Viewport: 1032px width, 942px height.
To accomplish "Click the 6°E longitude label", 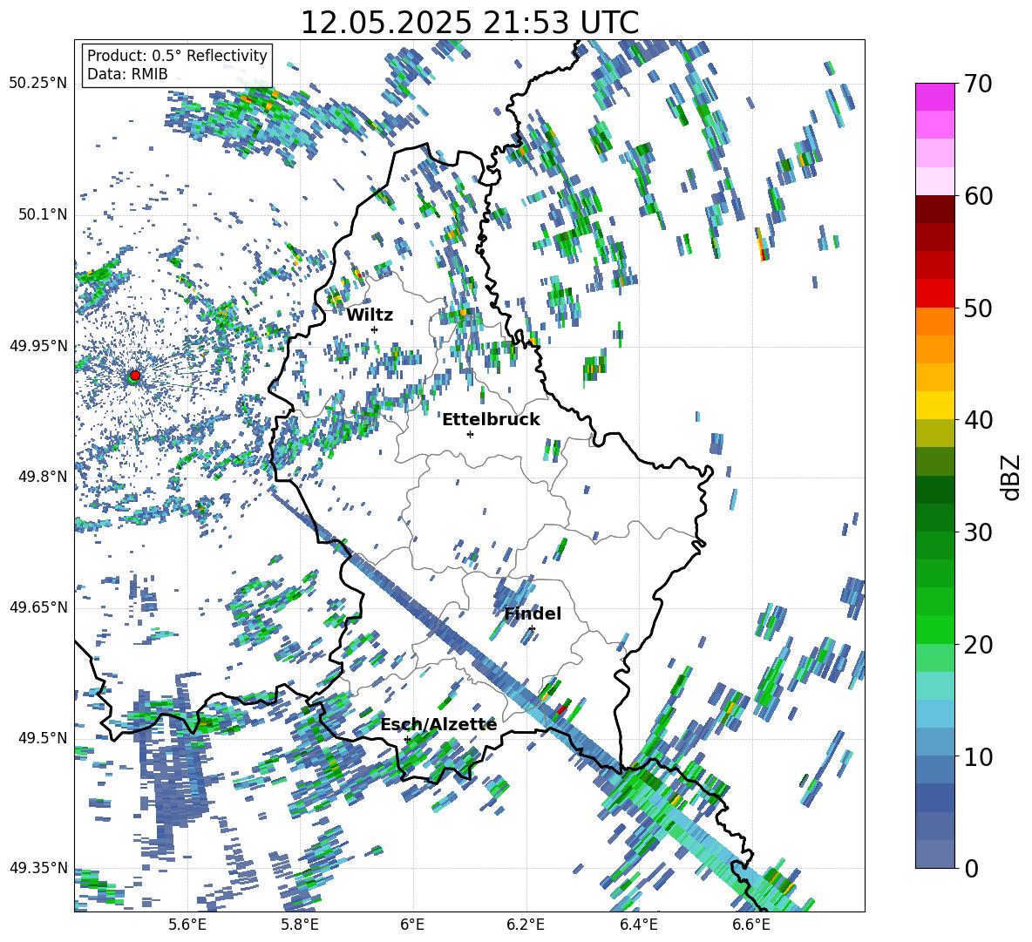I will [x=412, y=925].
